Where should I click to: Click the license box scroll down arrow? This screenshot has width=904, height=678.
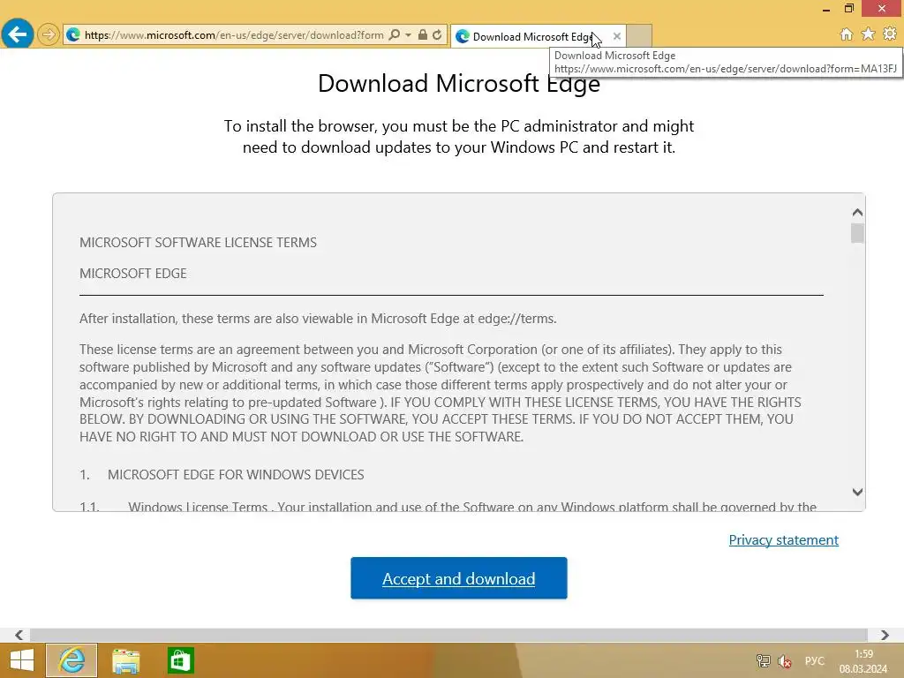coord(857,492)
